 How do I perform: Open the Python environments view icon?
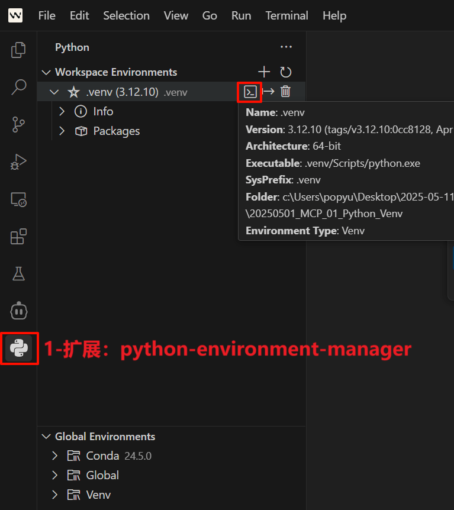[19, 348]
